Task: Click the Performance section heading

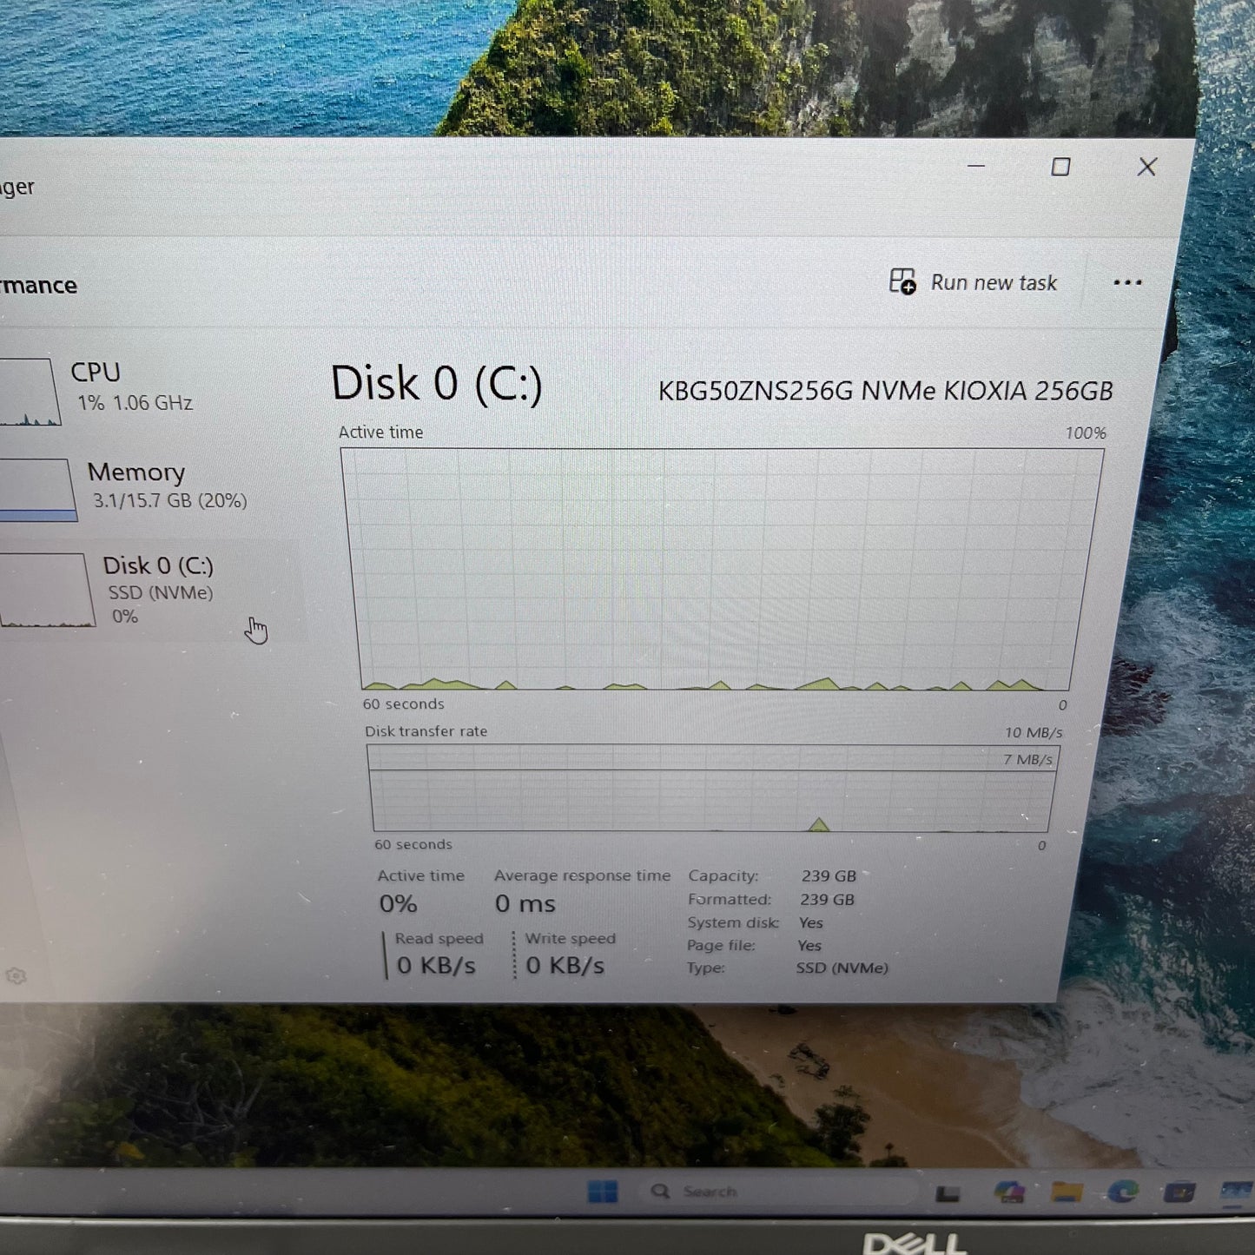Action: [39, 284]
